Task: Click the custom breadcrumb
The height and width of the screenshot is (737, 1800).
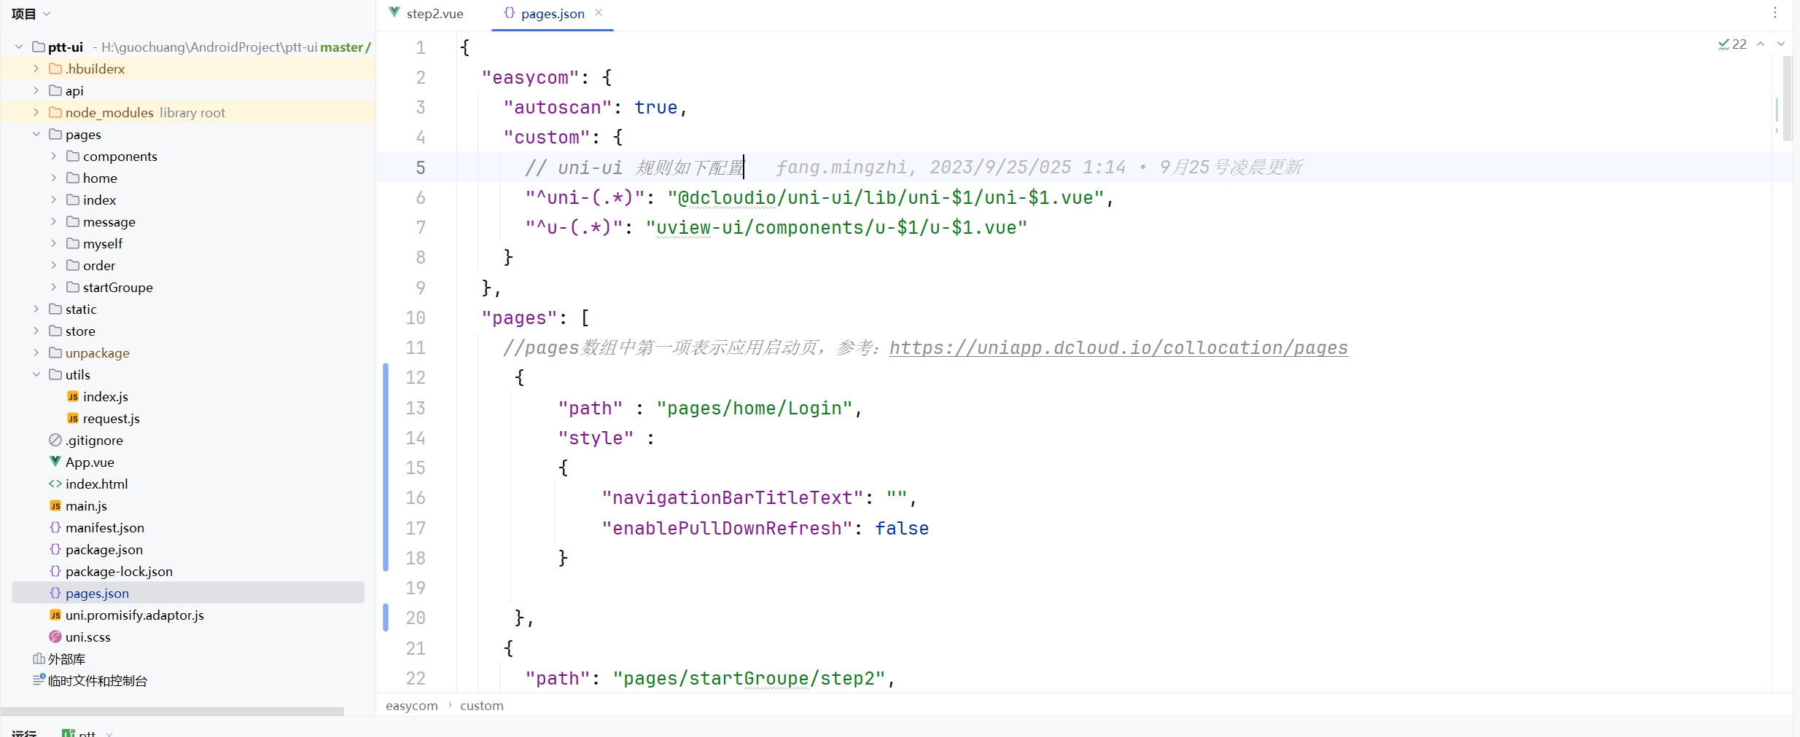Action: pyautogui.click(x=482, y=706)
